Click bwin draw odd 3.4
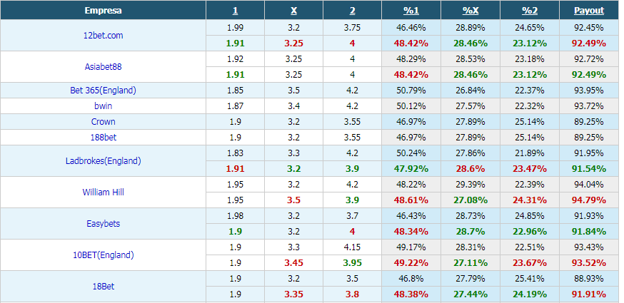This screenshot has height=303, width=624. pos(293,106)
